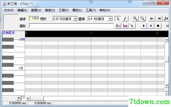
Task: Open the 文件(F) menu
Action: pos(9,10)
